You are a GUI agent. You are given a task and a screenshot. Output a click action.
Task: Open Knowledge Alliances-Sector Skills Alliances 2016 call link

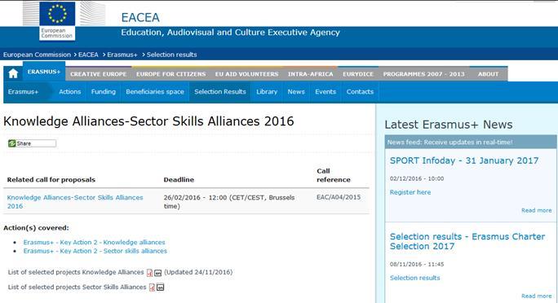point(75,202)
